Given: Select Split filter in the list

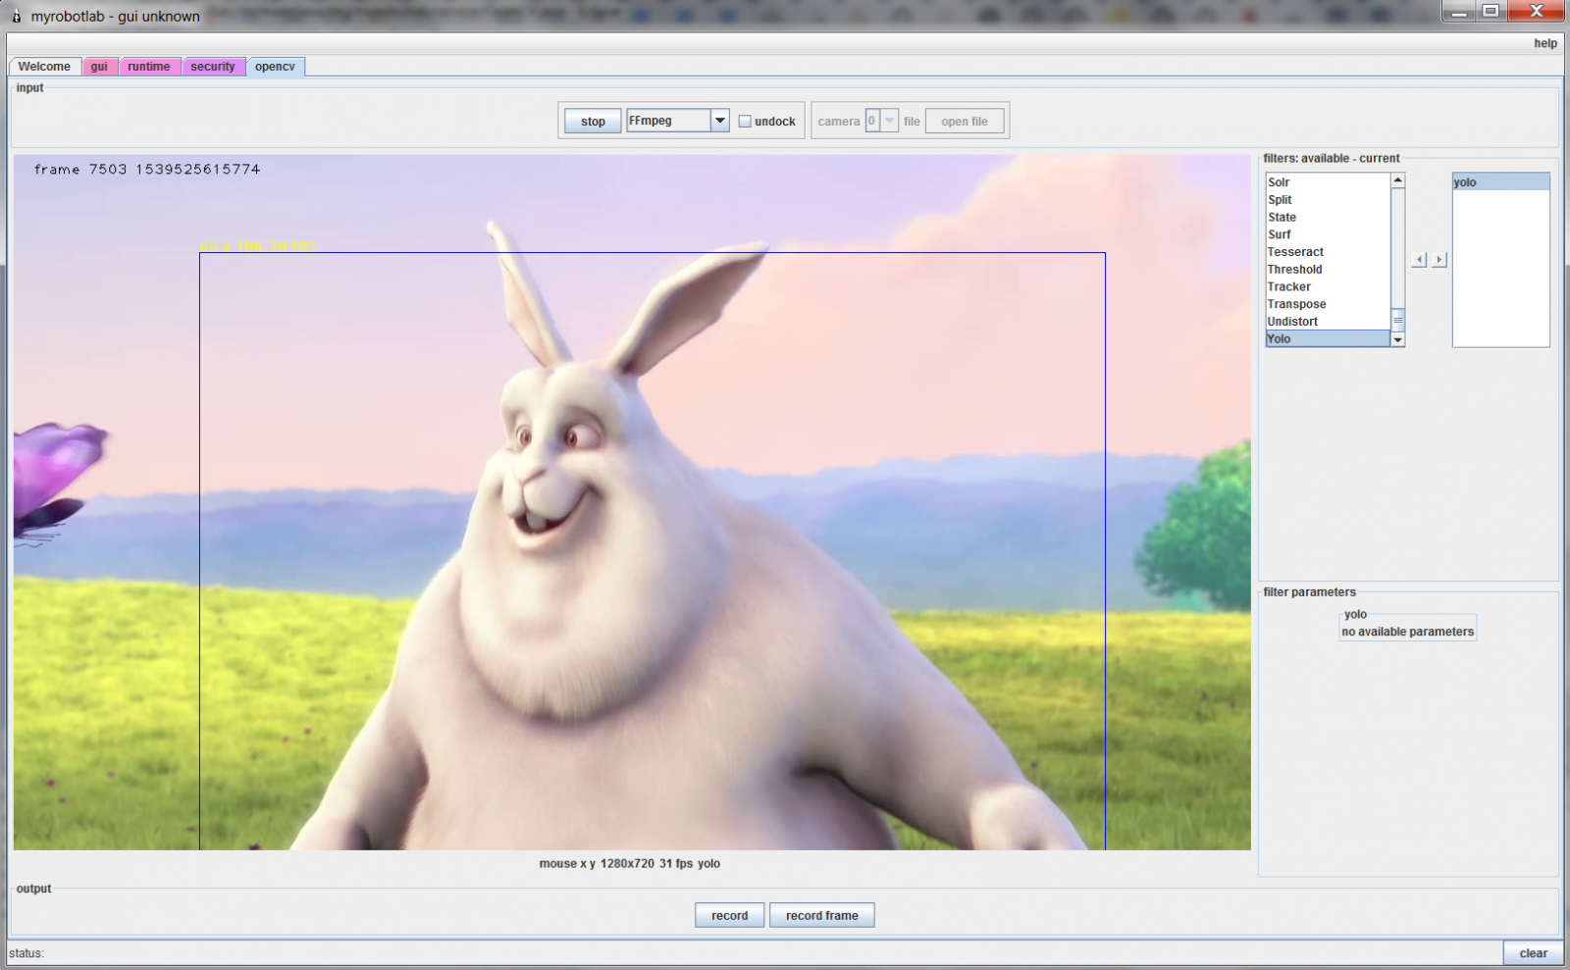Looking at the screenshot, I should pyautogui.click(x=1328, y=200).
